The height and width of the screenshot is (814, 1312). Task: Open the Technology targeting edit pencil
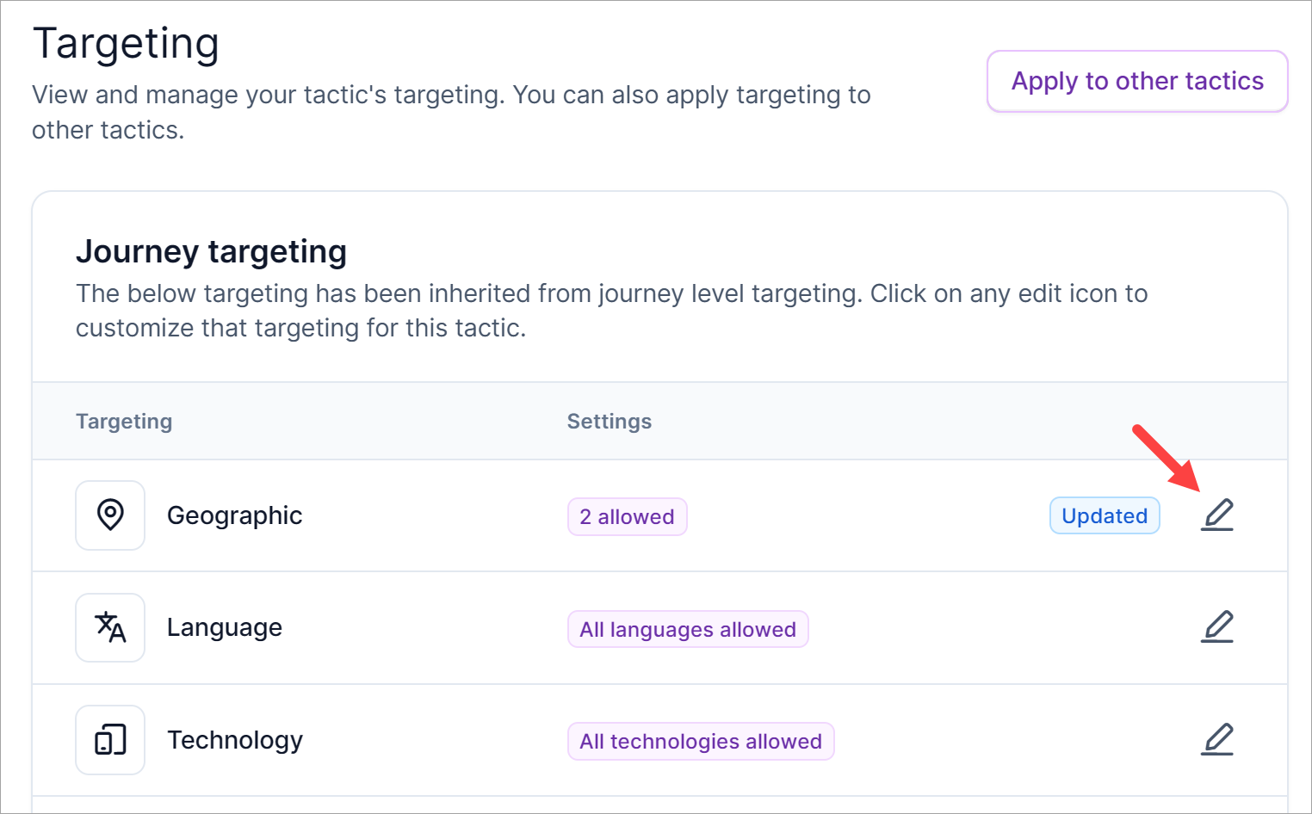[1217, 739]
